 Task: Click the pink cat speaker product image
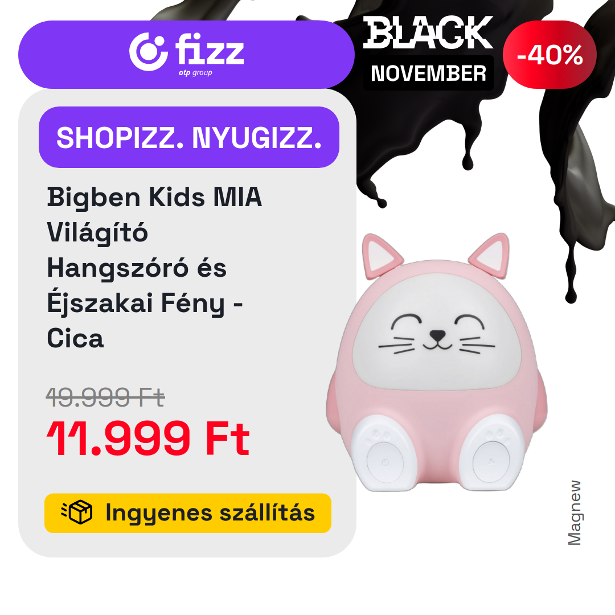click(x=437, y=362)
